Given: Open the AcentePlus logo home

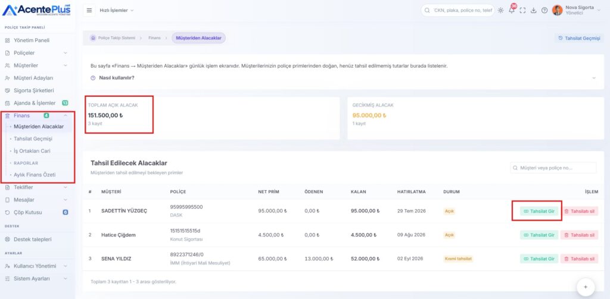Looking at the screenshot, I should pyautogui.click(x=36, y=10).
